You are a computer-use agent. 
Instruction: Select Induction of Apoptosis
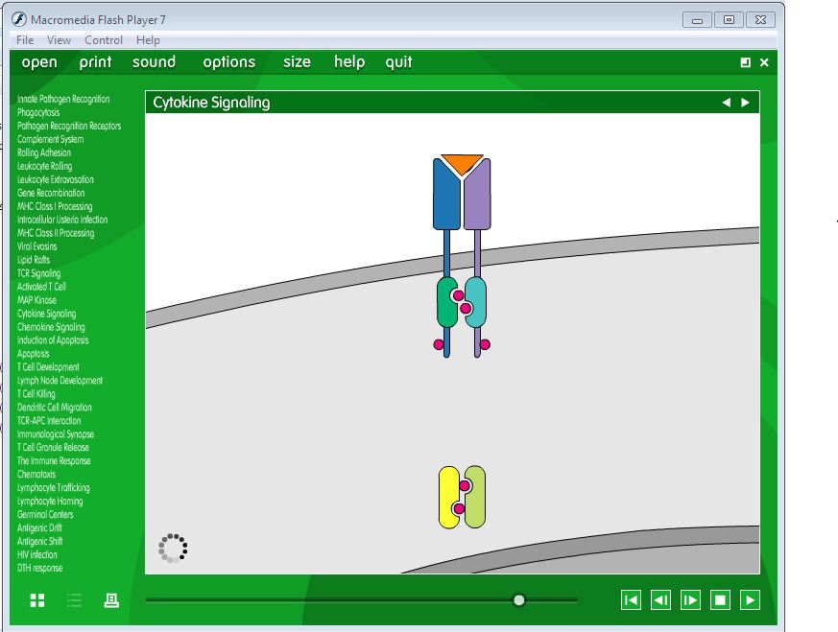click(53, 340)
